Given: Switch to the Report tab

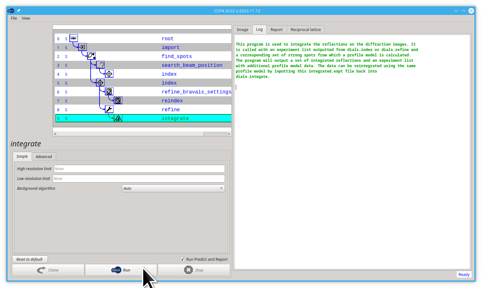Looking at the screenshot, I should pyautogui.click(x=276, y=29).
